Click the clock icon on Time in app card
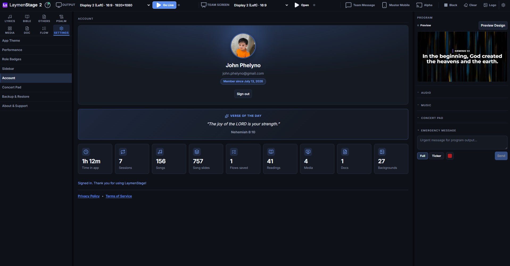Screen dimensions: 510x266 pyautogui.click(x=86, y=152)
